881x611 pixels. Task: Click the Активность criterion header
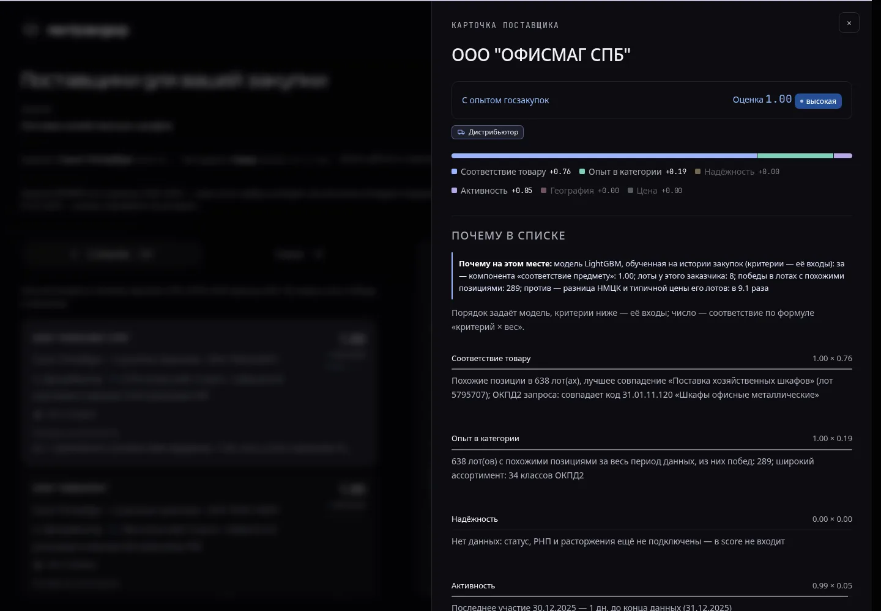tap(474, 586)
